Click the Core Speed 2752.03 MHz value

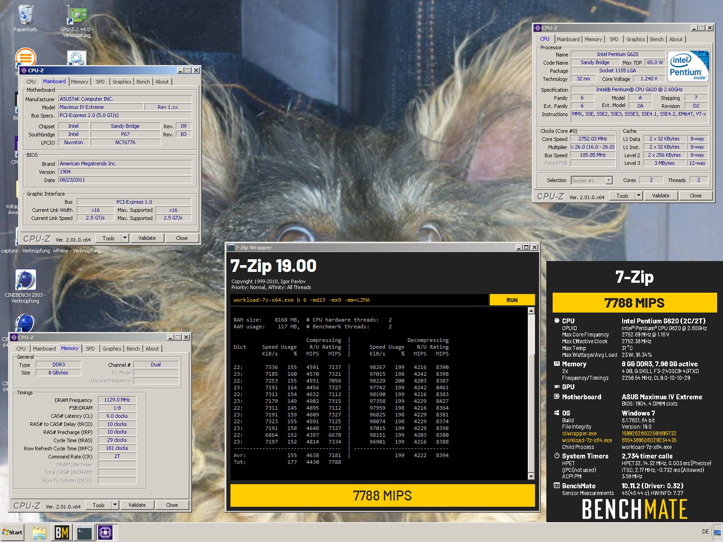[593, 139]
